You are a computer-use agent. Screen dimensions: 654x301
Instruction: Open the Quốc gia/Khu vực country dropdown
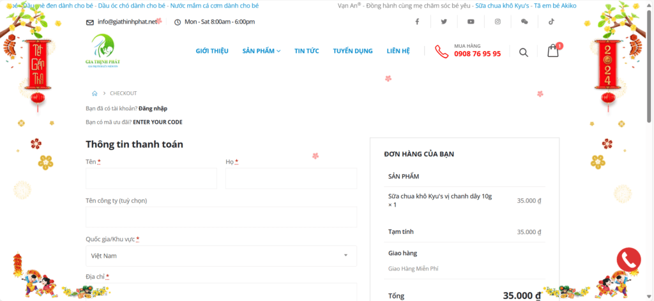[x=221, y=256]
